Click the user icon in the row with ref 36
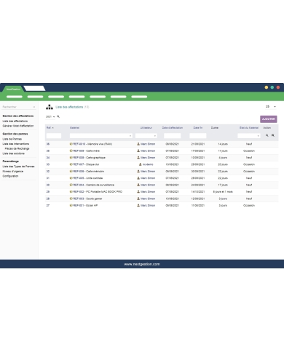 click(x=138, y=144)
